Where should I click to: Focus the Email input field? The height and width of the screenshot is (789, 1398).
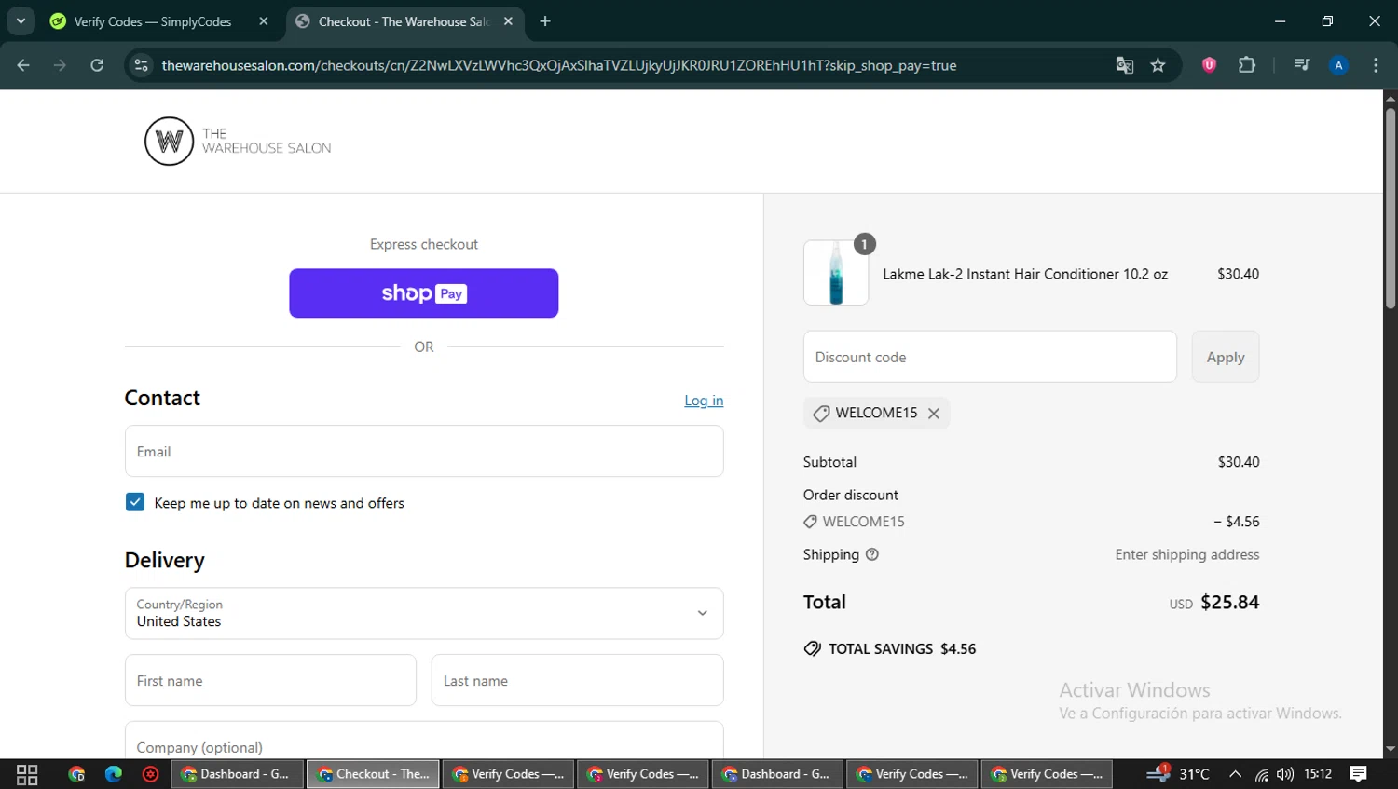point(424,452)
